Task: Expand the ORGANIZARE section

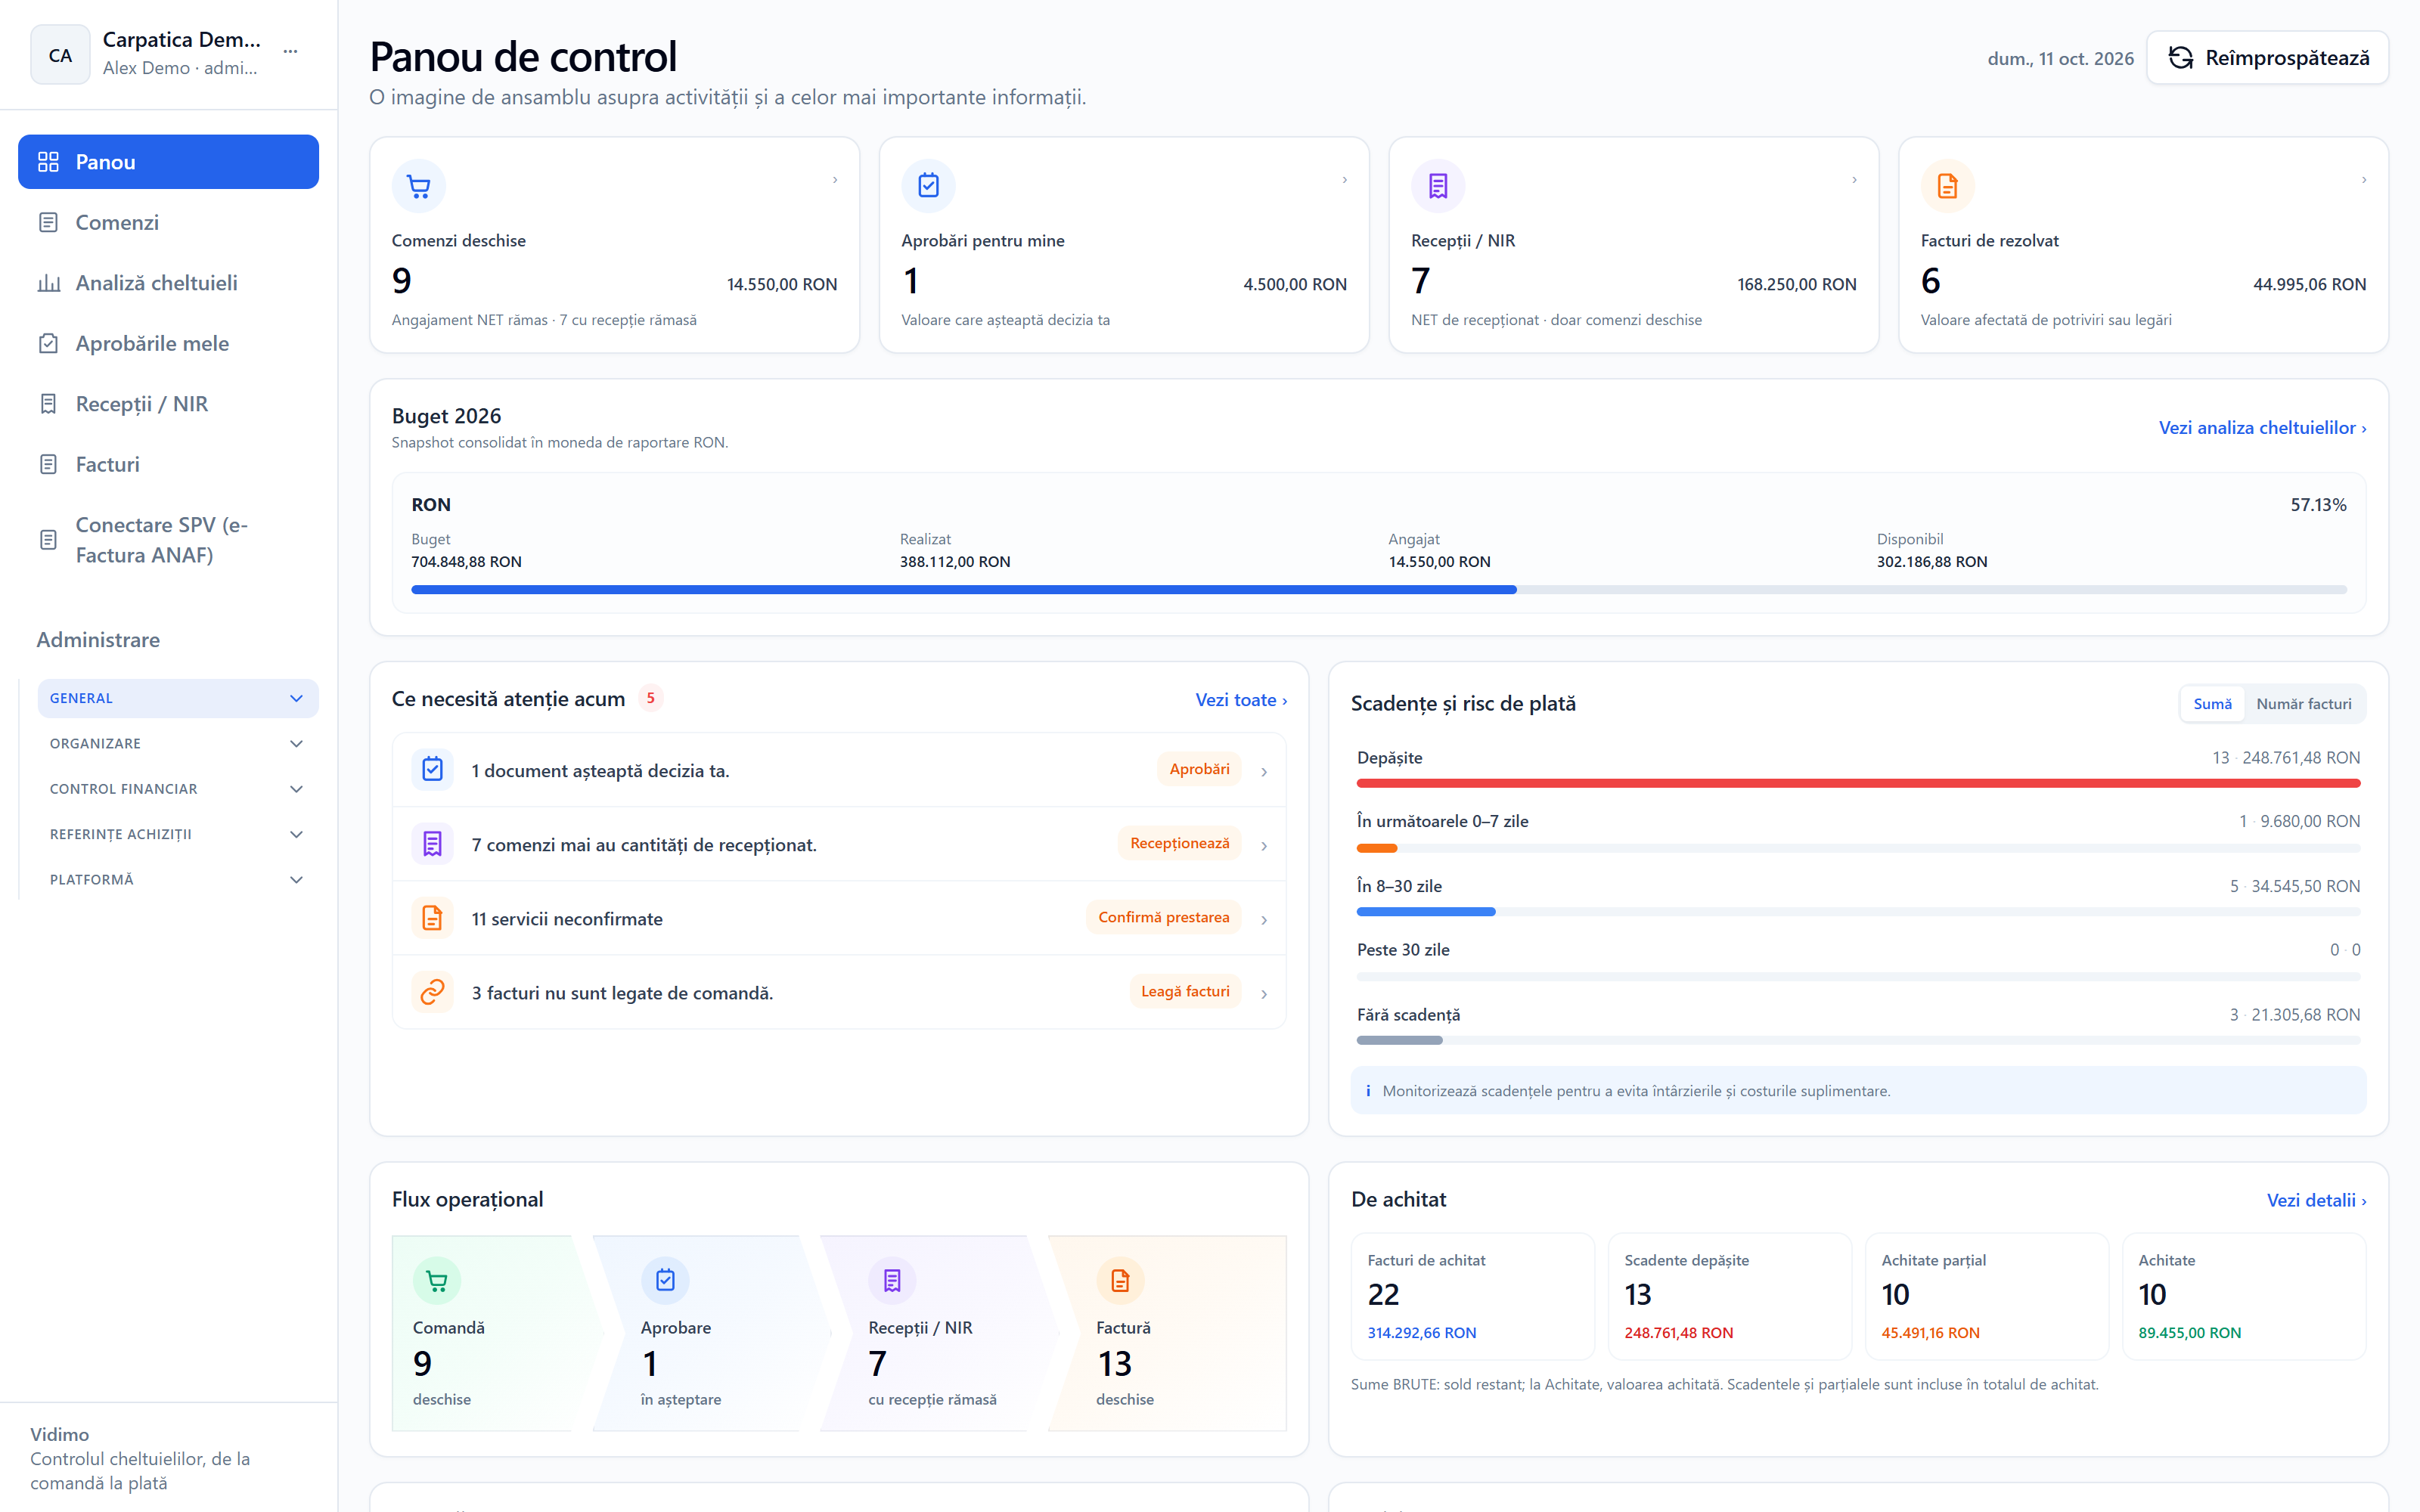Action: click(x=178, y=743)
